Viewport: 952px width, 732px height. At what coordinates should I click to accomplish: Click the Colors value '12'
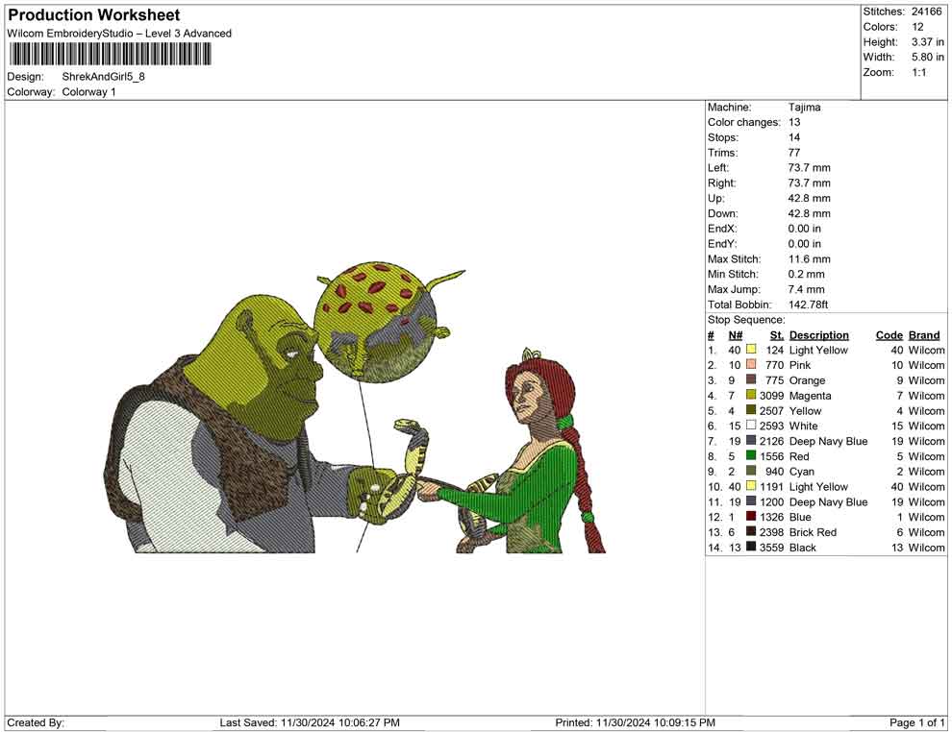click(x=917, y=27)
